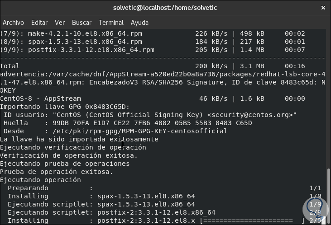Click the Ver menu
331x225 pixels.
point(60,23)
